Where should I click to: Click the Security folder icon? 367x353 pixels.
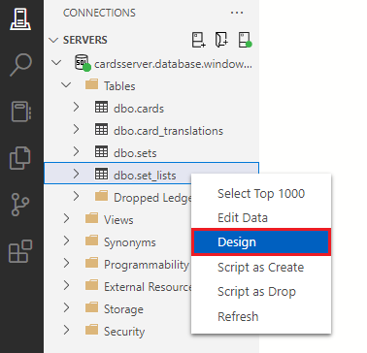click(x=91, y=331)
